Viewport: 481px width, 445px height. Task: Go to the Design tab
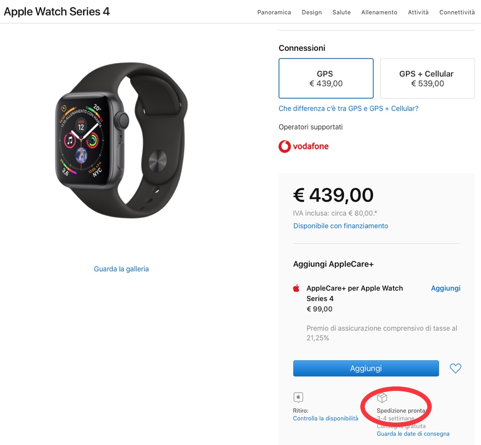(311, 12)
